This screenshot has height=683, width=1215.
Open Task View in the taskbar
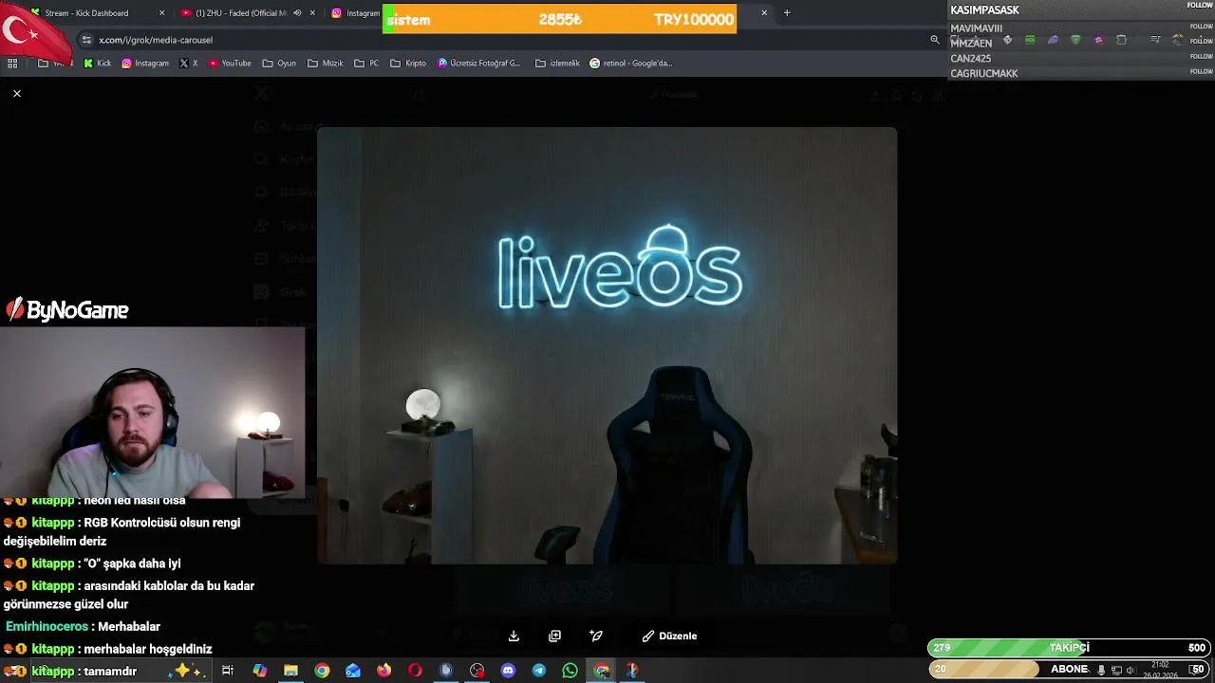point(228,671)
